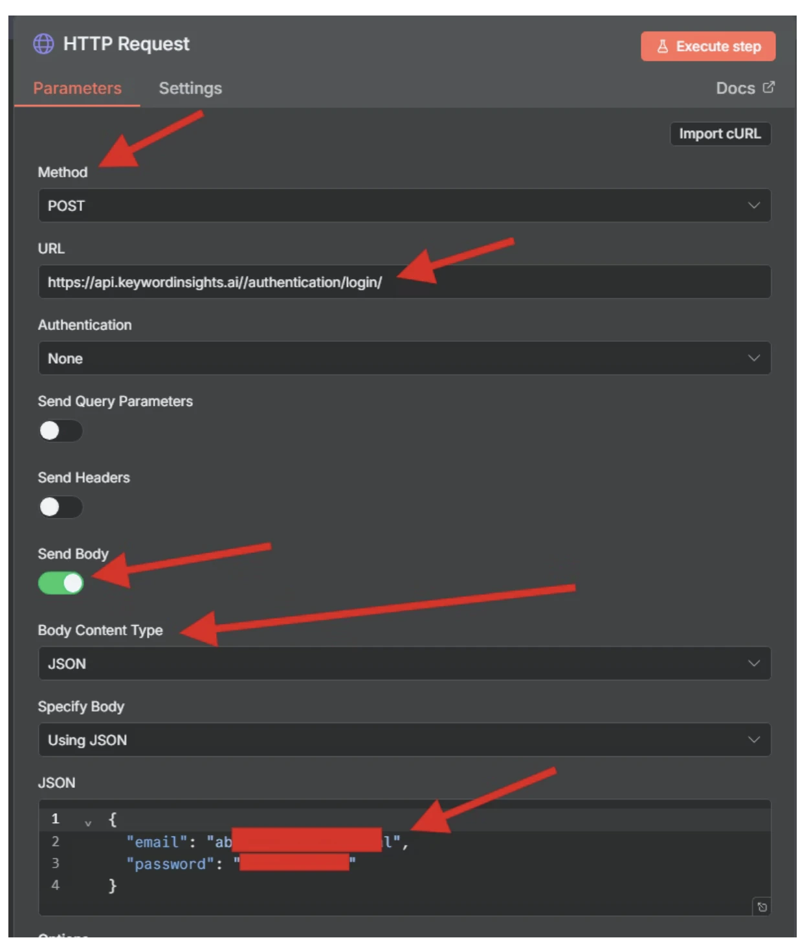Select the Parameters tab

pos(78,88)
